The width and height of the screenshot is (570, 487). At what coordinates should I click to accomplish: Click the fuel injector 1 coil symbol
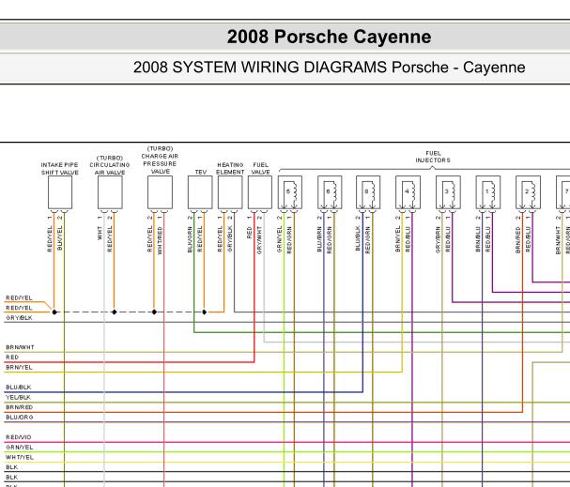(x=488, y=192)
